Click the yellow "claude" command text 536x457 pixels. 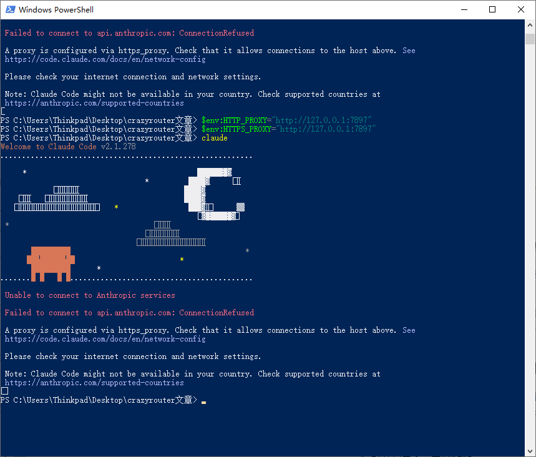pyautogui.click(x=214, y=138)
